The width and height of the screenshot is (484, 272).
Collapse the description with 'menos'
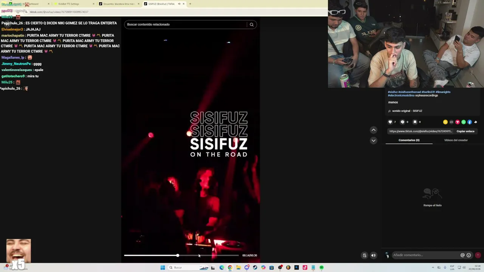pyautogui.click(x=393, y=102)
